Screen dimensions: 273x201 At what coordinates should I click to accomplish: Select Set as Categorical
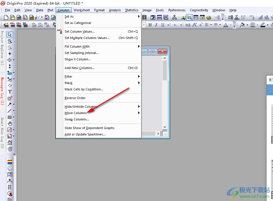[x=102, y=23]
